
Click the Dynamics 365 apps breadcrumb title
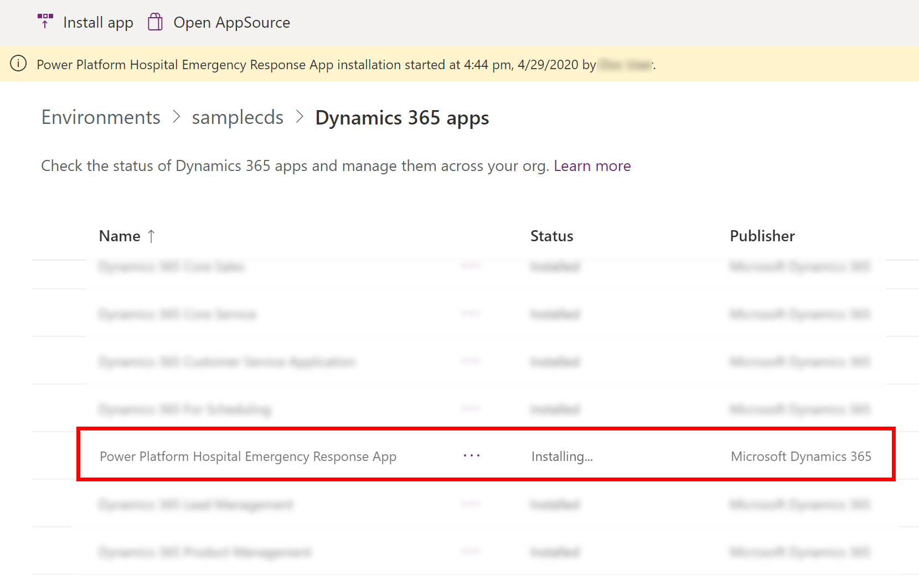(402, 118)
